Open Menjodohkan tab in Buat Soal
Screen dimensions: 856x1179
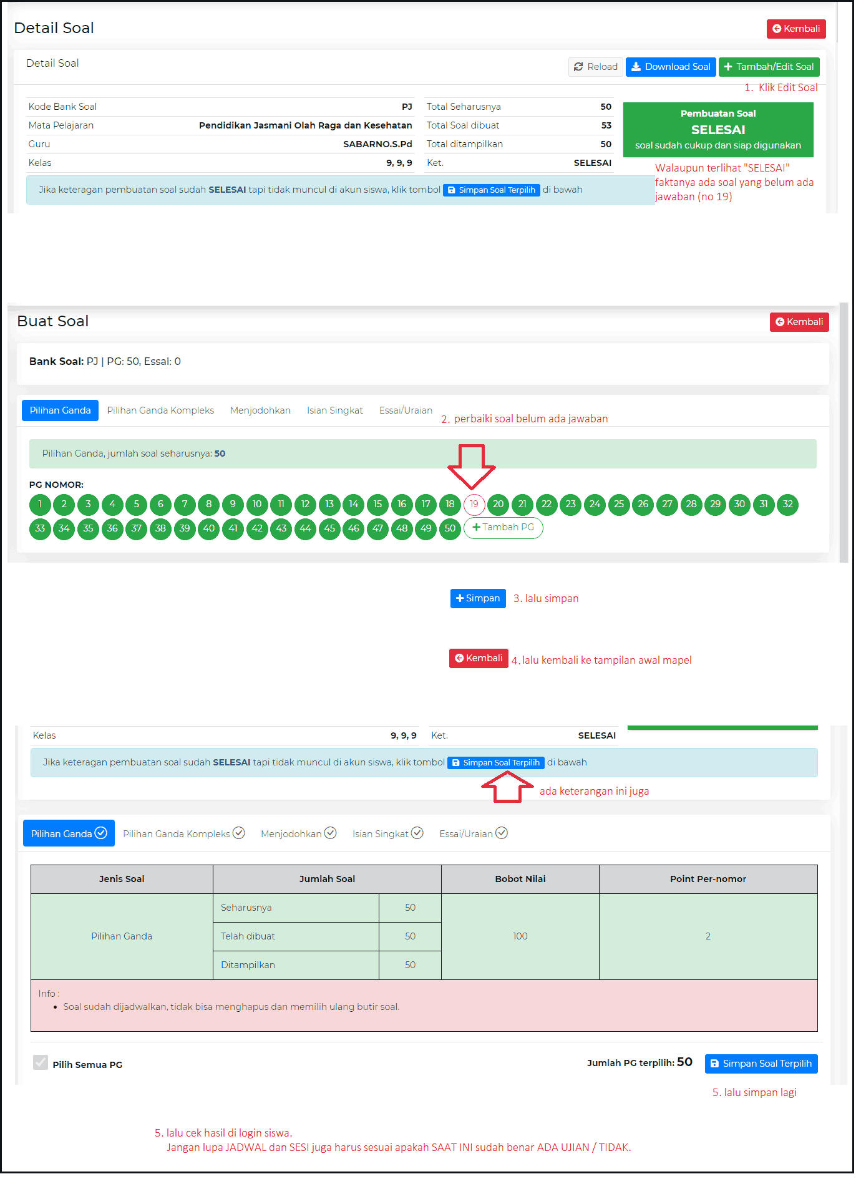click(x=261, y=411)
